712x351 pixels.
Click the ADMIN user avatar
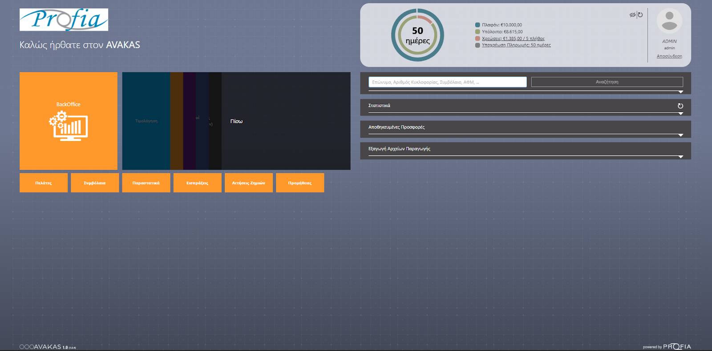point(669,21)
